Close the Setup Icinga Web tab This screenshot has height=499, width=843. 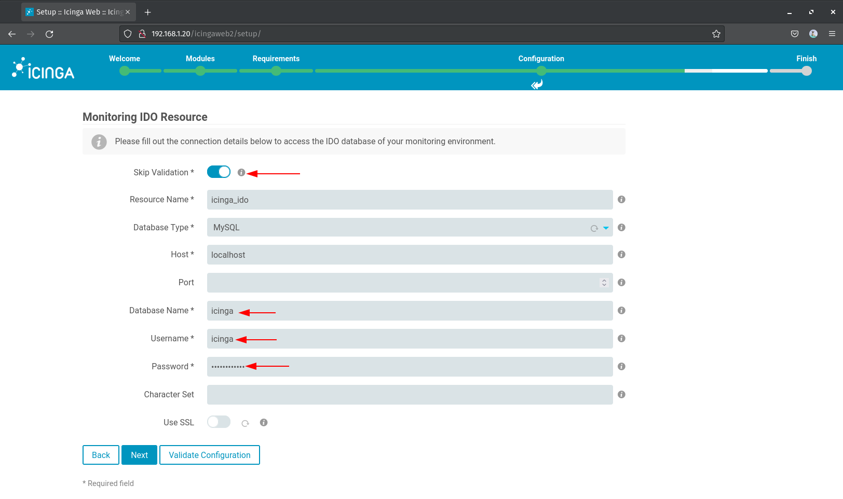pyautogui.click(x=128, y=12)
